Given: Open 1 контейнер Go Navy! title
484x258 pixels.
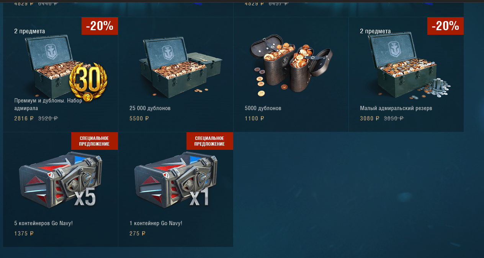Looking at the screenshot, I should click(x=156, y=223).
